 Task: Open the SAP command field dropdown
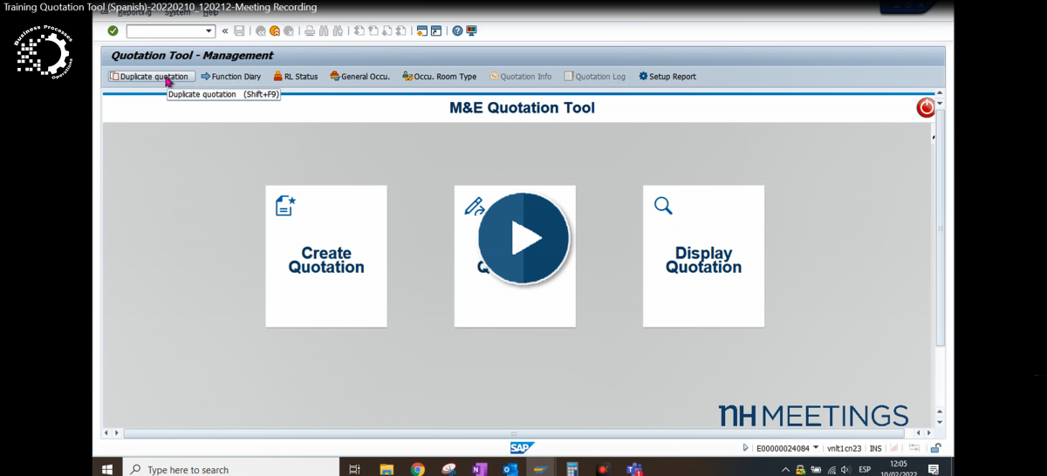click(209, 31)
